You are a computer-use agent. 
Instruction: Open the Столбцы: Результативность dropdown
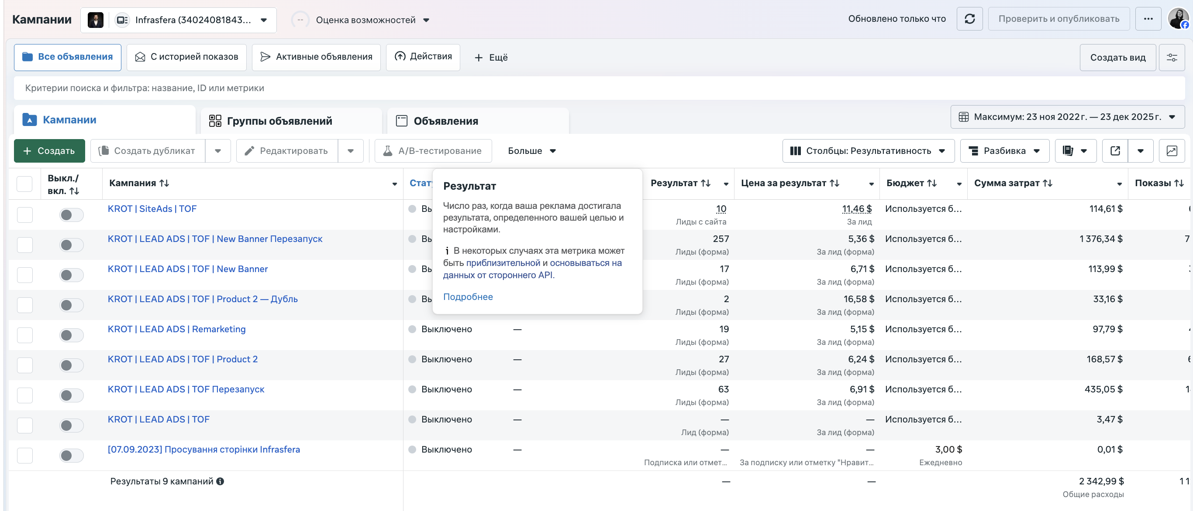(868, 151)
